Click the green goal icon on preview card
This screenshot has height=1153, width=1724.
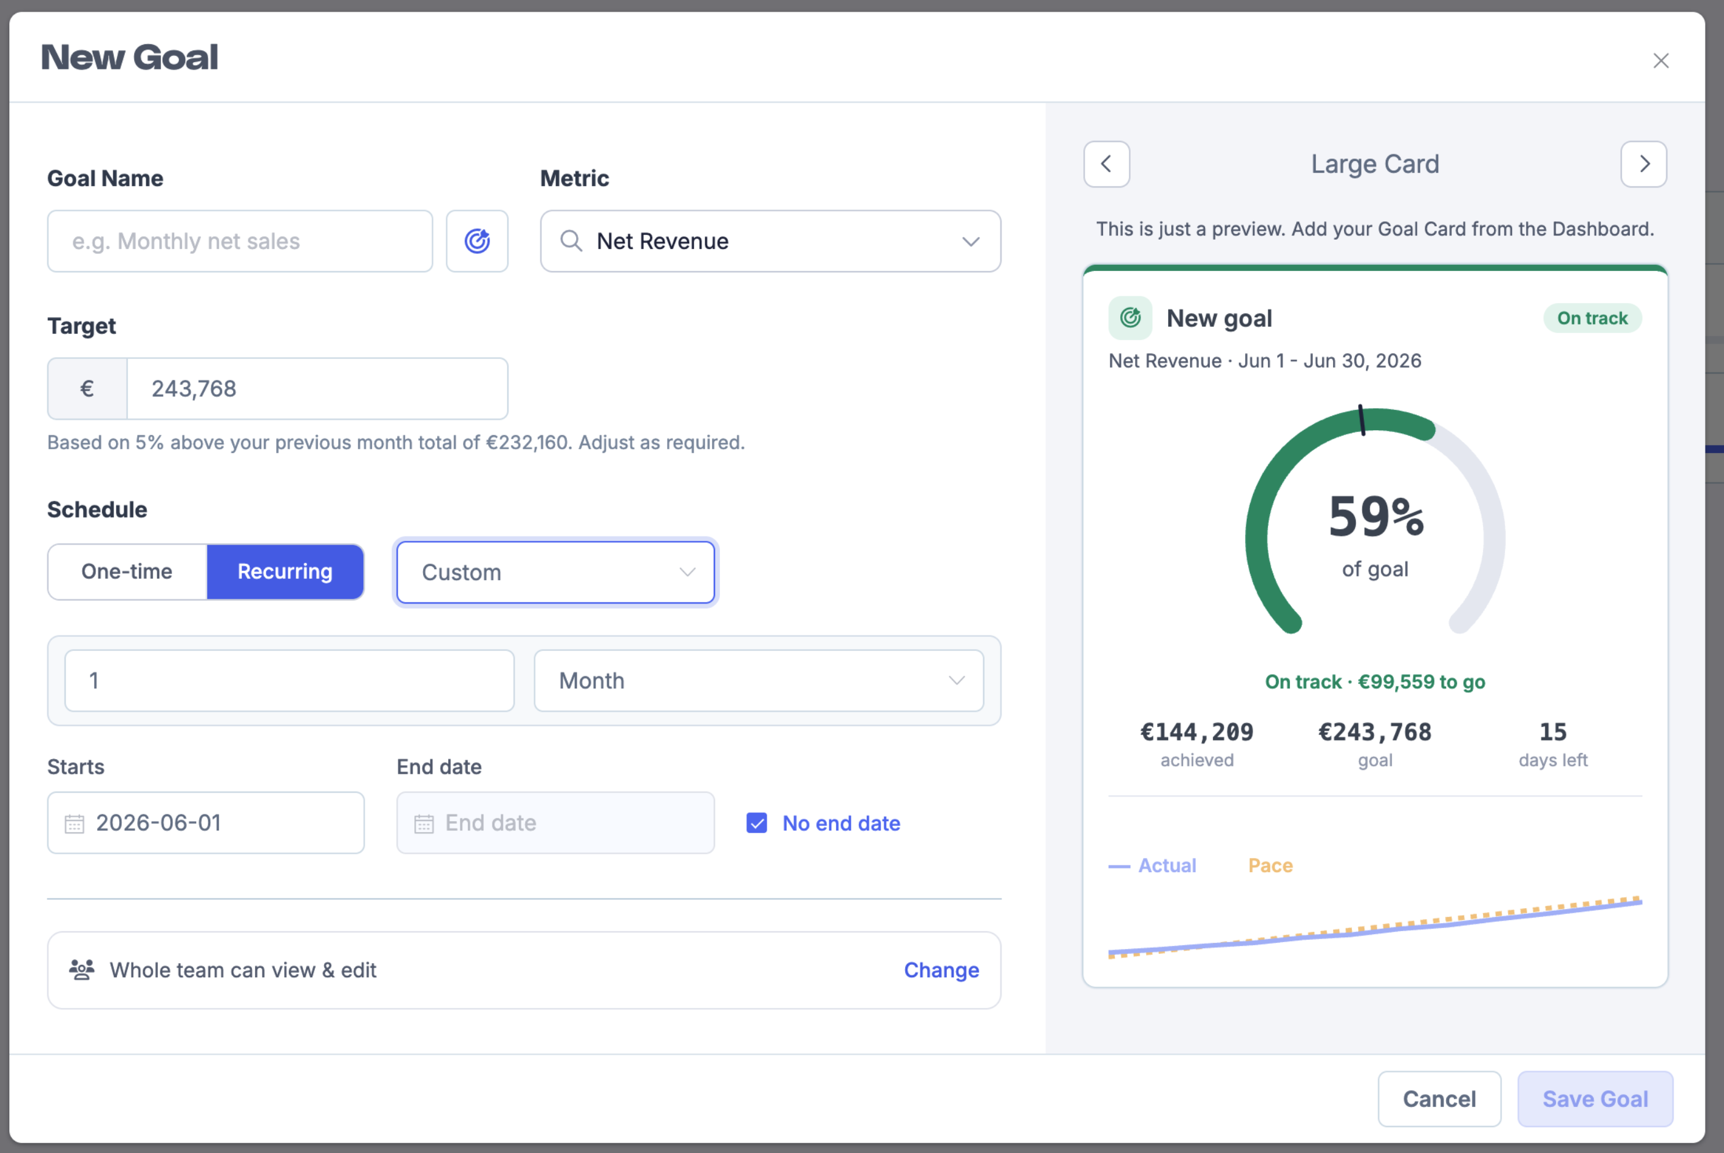[x=1129, y=318]
